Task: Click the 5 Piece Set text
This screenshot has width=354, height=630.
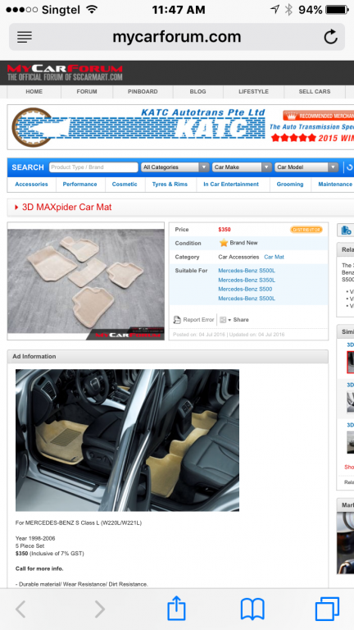Action: pyautogui.click(x=30, y=546)
